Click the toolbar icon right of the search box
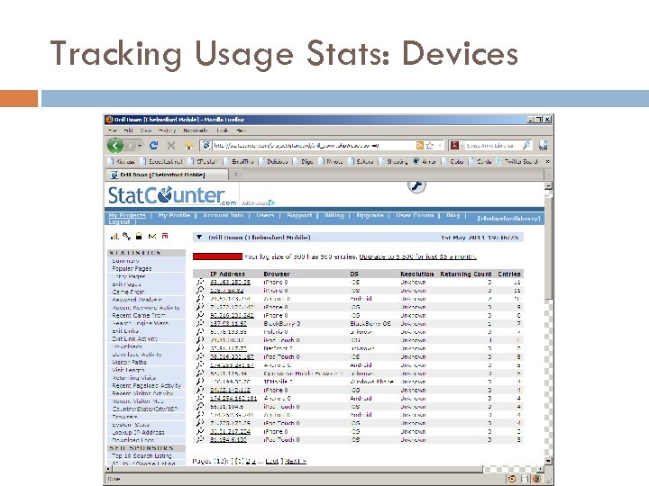The image size is (649, 486). click(x=543, y=145)
